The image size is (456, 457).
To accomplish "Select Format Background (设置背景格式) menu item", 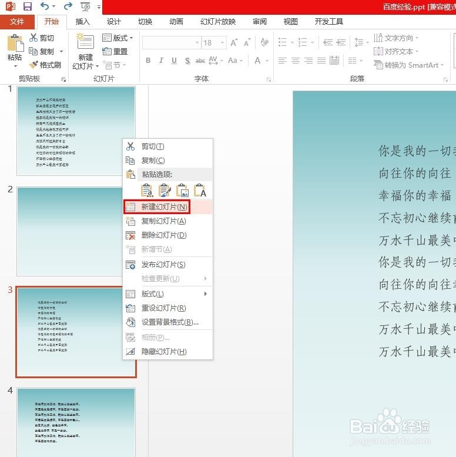I will click(x=167, y=322).
